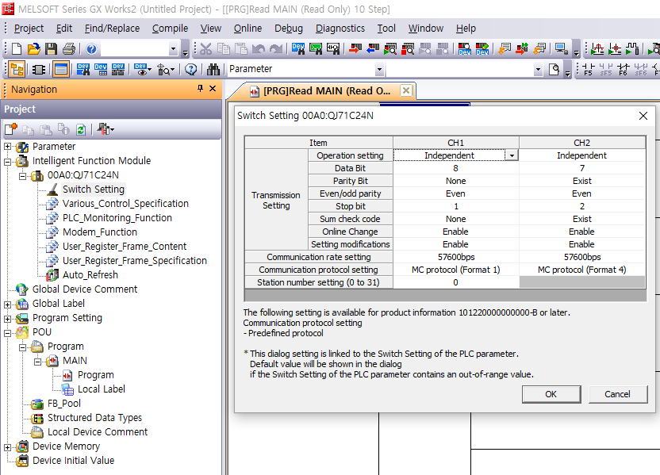
Task: Click the page magnifier icon beside search box
Action: coord(554,69)
